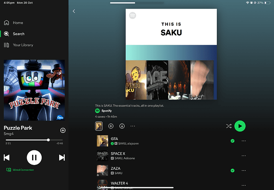Click the Wired Connection device icon
Viewport: 274px width, 190px height.
pos(9,170)
